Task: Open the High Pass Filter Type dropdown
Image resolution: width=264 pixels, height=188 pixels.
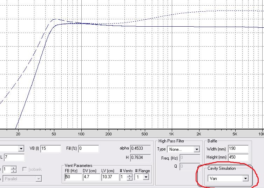Action: [x=196, y=149]
